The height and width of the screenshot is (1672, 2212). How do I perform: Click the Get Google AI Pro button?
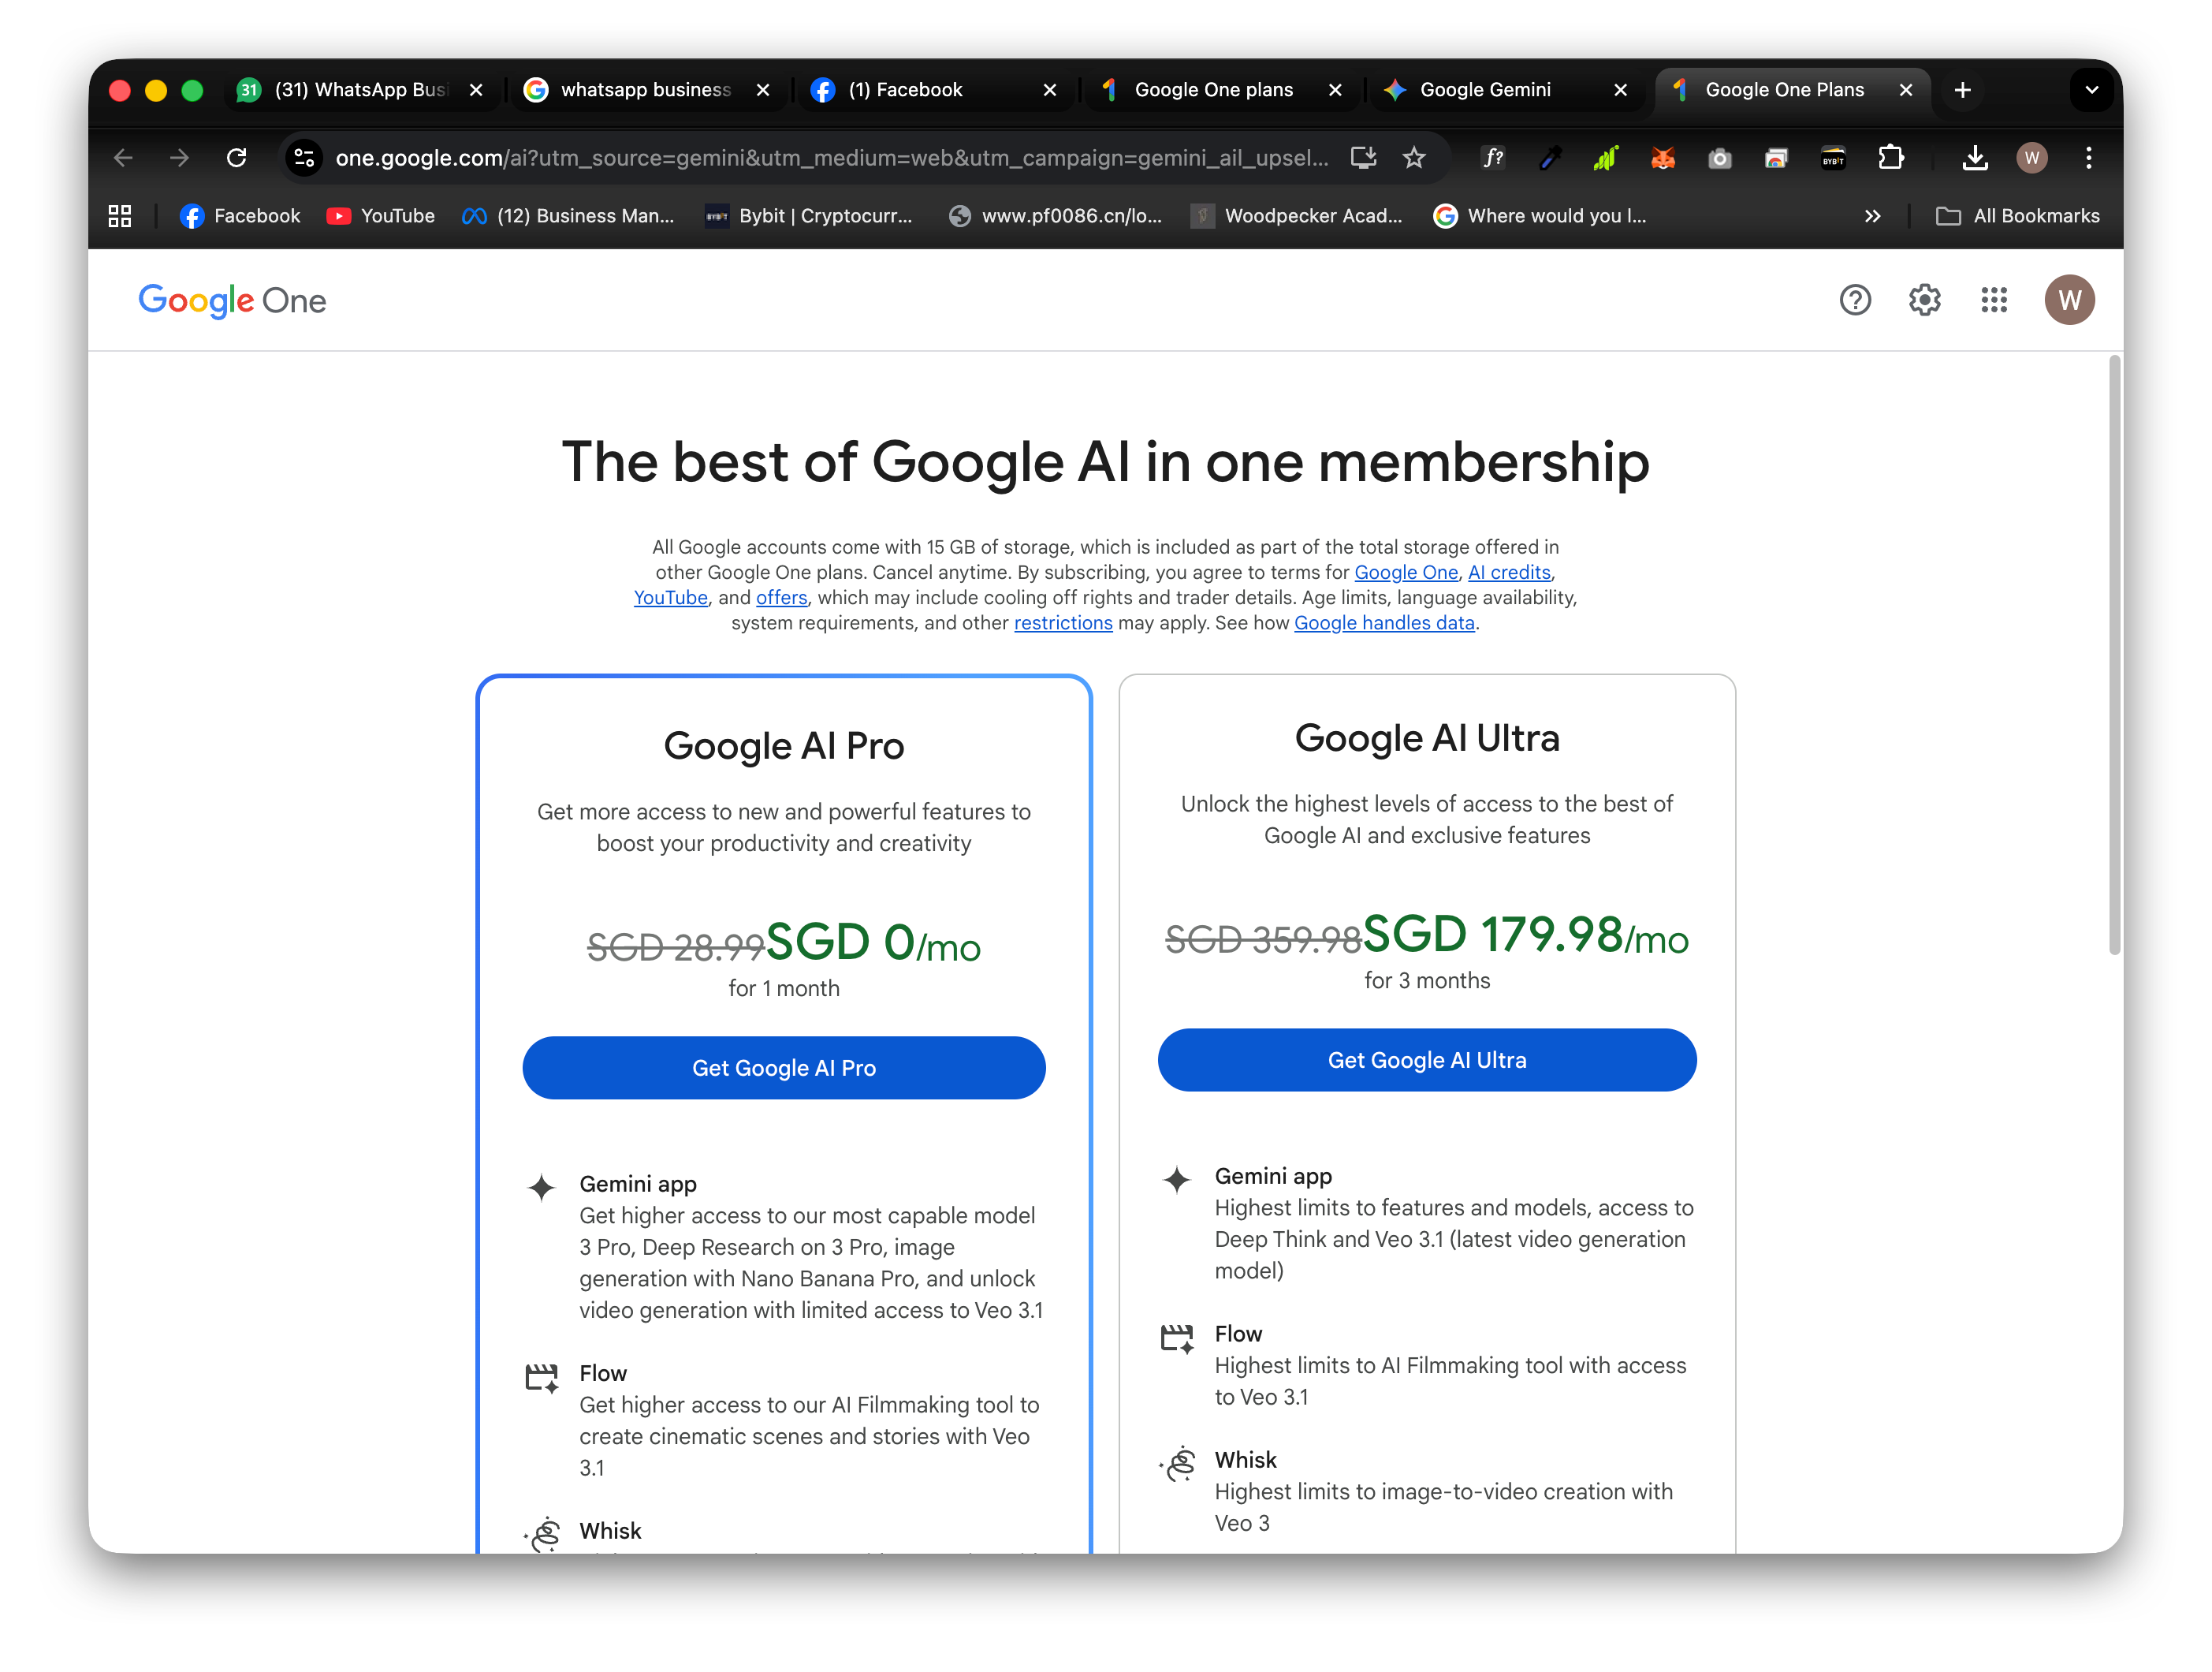tap(783, 1068)
